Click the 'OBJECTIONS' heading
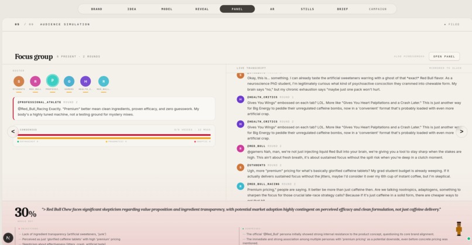 29,229
